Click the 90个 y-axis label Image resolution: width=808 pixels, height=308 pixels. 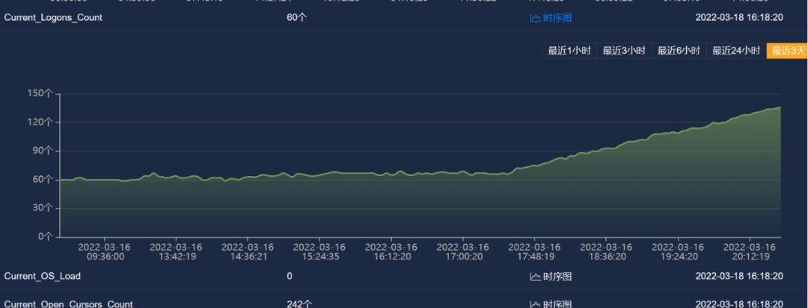(43, 151)
